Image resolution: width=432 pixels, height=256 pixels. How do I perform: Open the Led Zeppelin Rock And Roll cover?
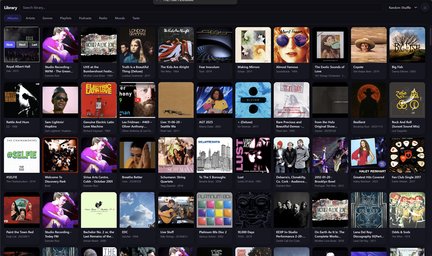(407, 100)
